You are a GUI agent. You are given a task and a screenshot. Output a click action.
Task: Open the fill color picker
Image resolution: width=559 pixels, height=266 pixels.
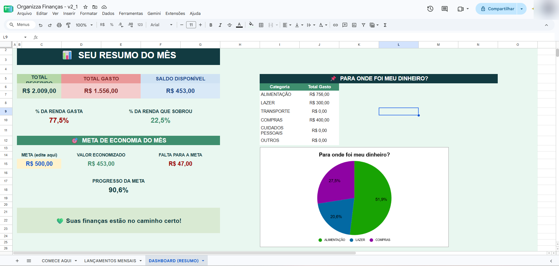[x=251, y=25]
